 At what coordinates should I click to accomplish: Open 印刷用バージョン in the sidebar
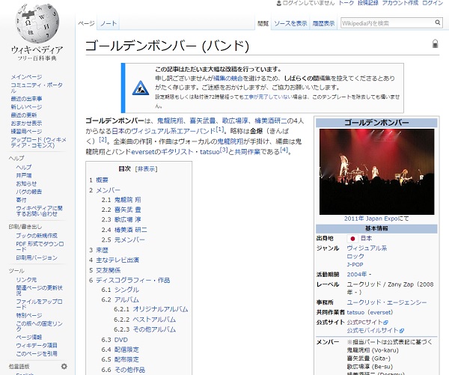pos(37,257)
